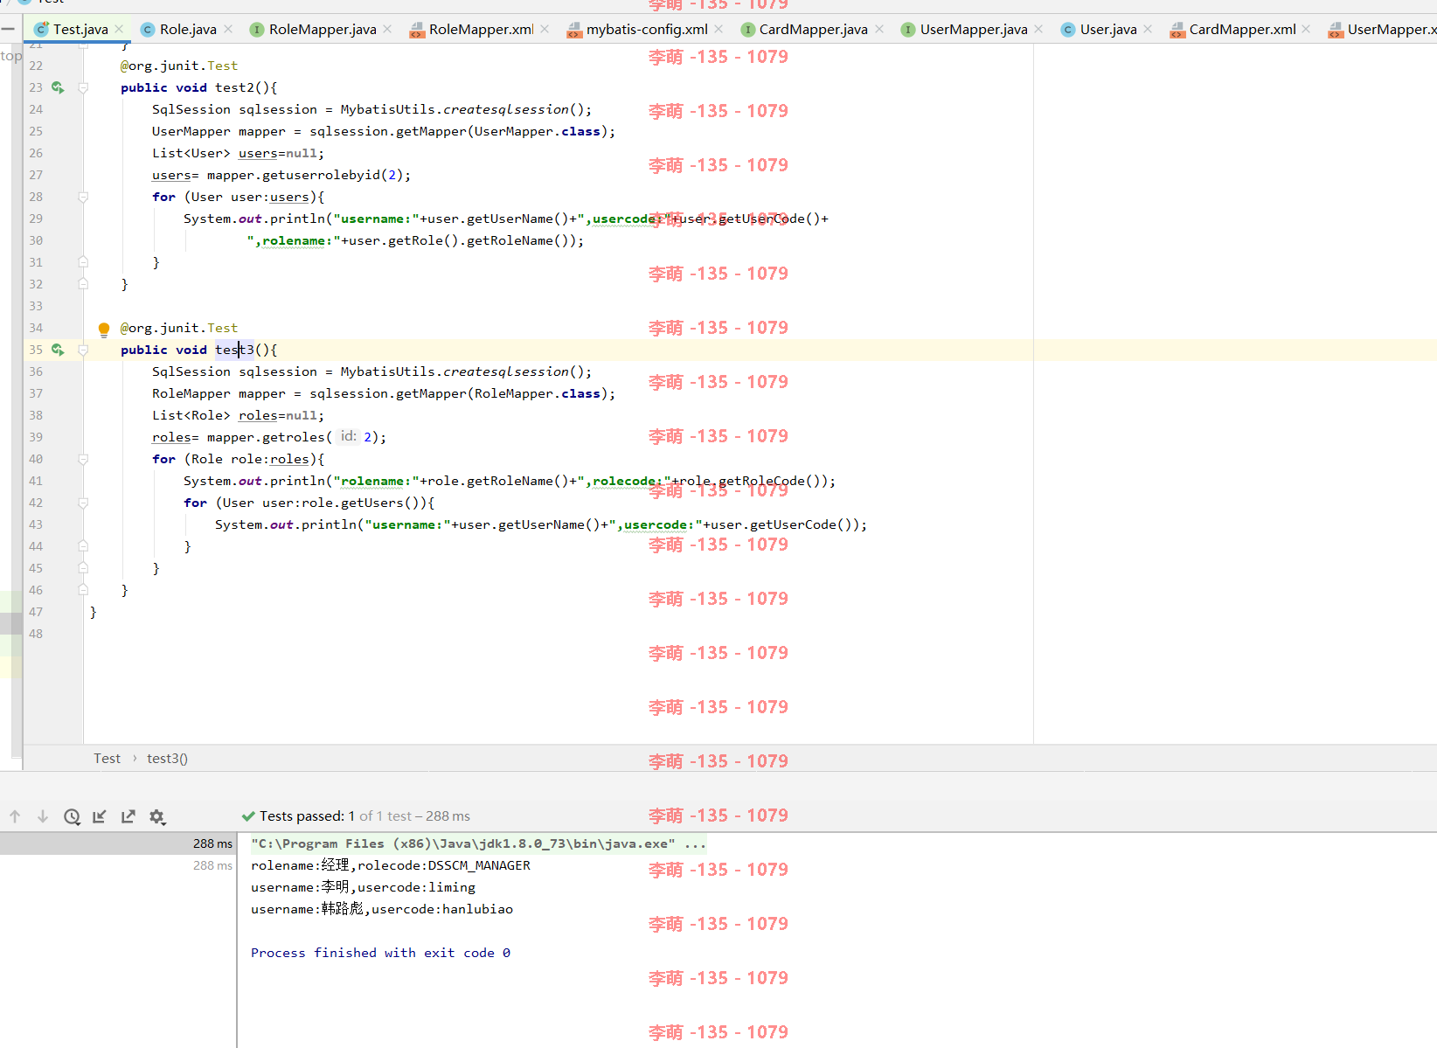Click the java.exe command line output
This screenshot has height=1048, width=1437.
pyautogui.click(x=478, y=843)
